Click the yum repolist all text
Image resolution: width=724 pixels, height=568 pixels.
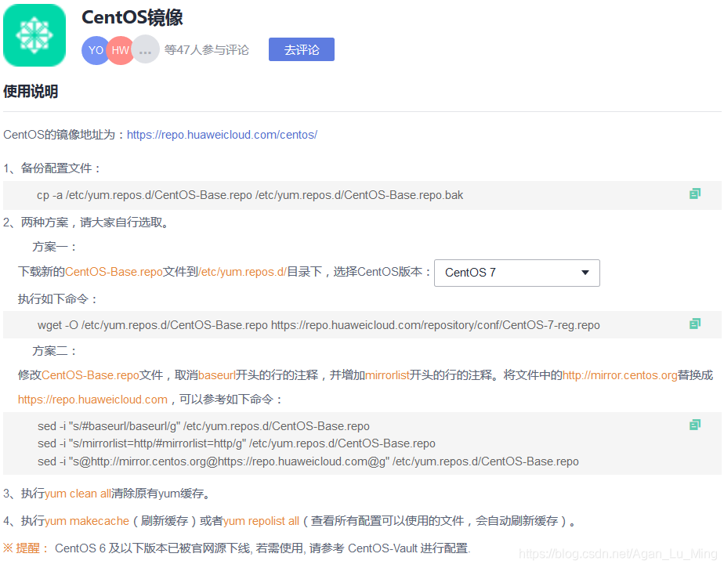pos(262,521)
